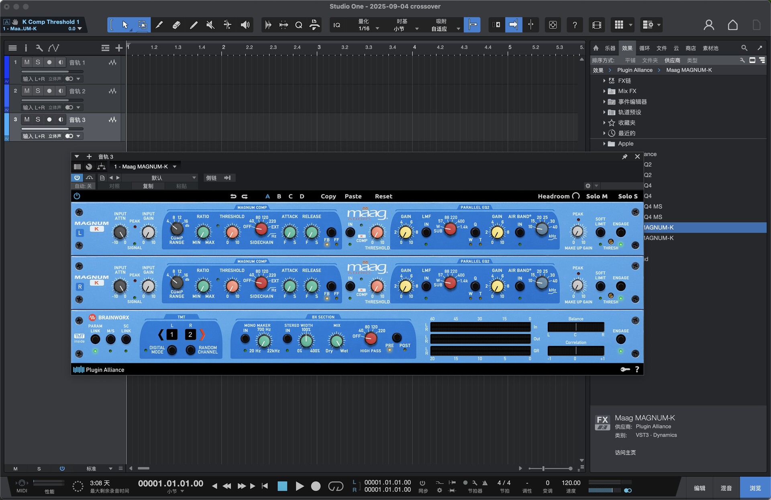Switch to the 乐器 instruments tab
Screen dimensions: 771x500
610,48
